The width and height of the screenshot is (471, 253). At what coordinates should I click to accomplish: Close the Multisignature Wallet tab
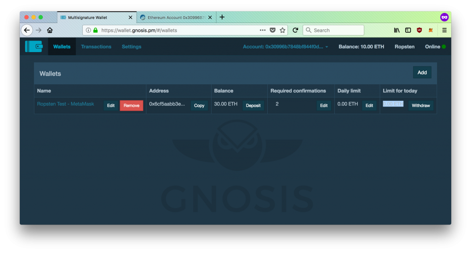point(130,18)
